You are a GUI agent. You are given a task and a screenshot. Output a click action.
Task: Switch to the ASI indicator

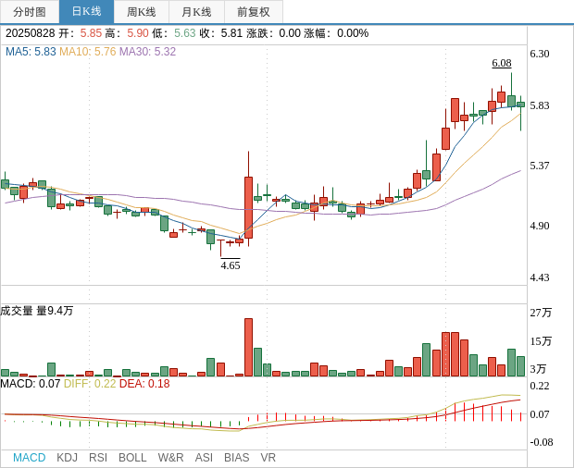click(x=204, y=458)
